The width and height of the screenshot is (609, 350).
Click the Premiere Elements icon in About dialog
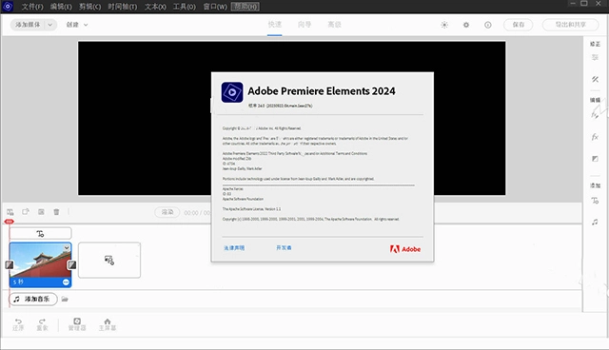pos(232,92)
